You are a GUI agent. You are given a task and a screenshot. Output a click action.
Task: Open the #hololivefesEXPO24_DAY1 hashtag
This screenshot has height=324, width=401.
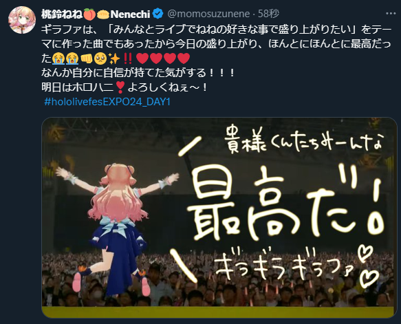coord(107,102)
